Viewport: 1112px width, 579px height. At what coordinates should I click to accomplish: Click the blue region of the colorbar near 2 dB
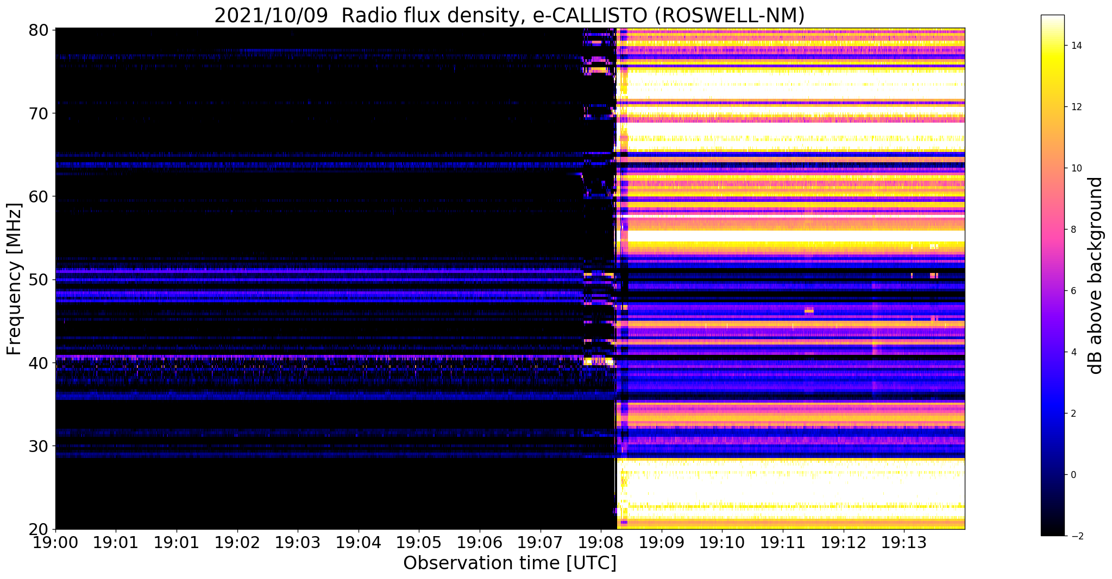[x=1052, y=413]
